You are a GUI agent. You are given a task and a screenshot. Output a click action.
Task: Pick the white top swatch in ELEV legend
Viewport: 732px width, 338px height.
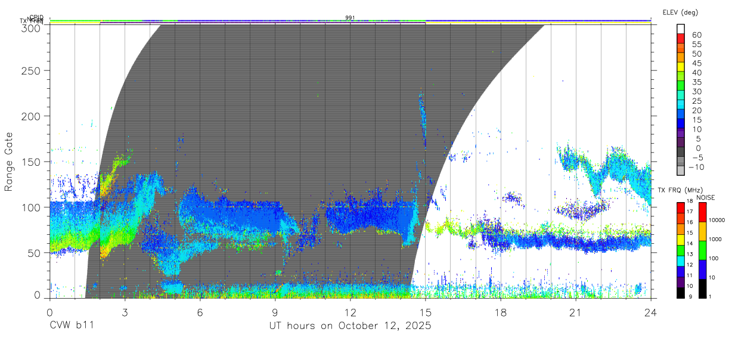pyautogui.click(x=681, y=29)
